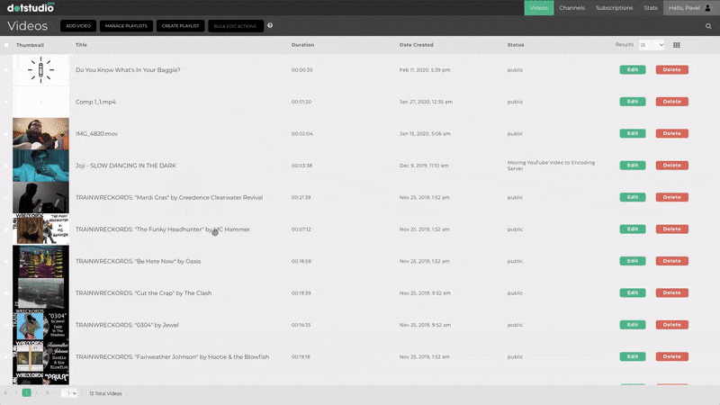Switch to the Channels tab
The width and height of the screenshot is (720, 405).
[x=571, y=7]
